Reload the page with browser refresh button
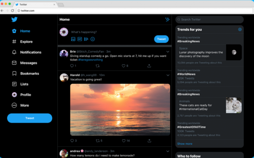Viewport: 254px width, 158px height. coord(12,11)
